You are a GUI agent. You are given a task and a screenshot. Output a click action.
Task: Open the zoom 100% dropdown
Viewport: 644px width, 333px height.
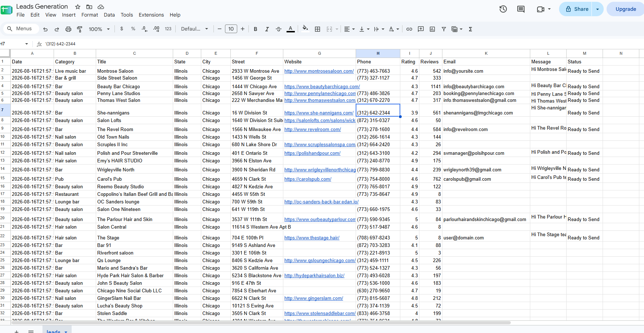(x=99, y=29)
